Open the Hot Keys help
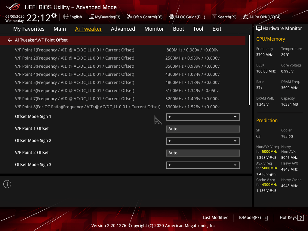 [291, 217]
